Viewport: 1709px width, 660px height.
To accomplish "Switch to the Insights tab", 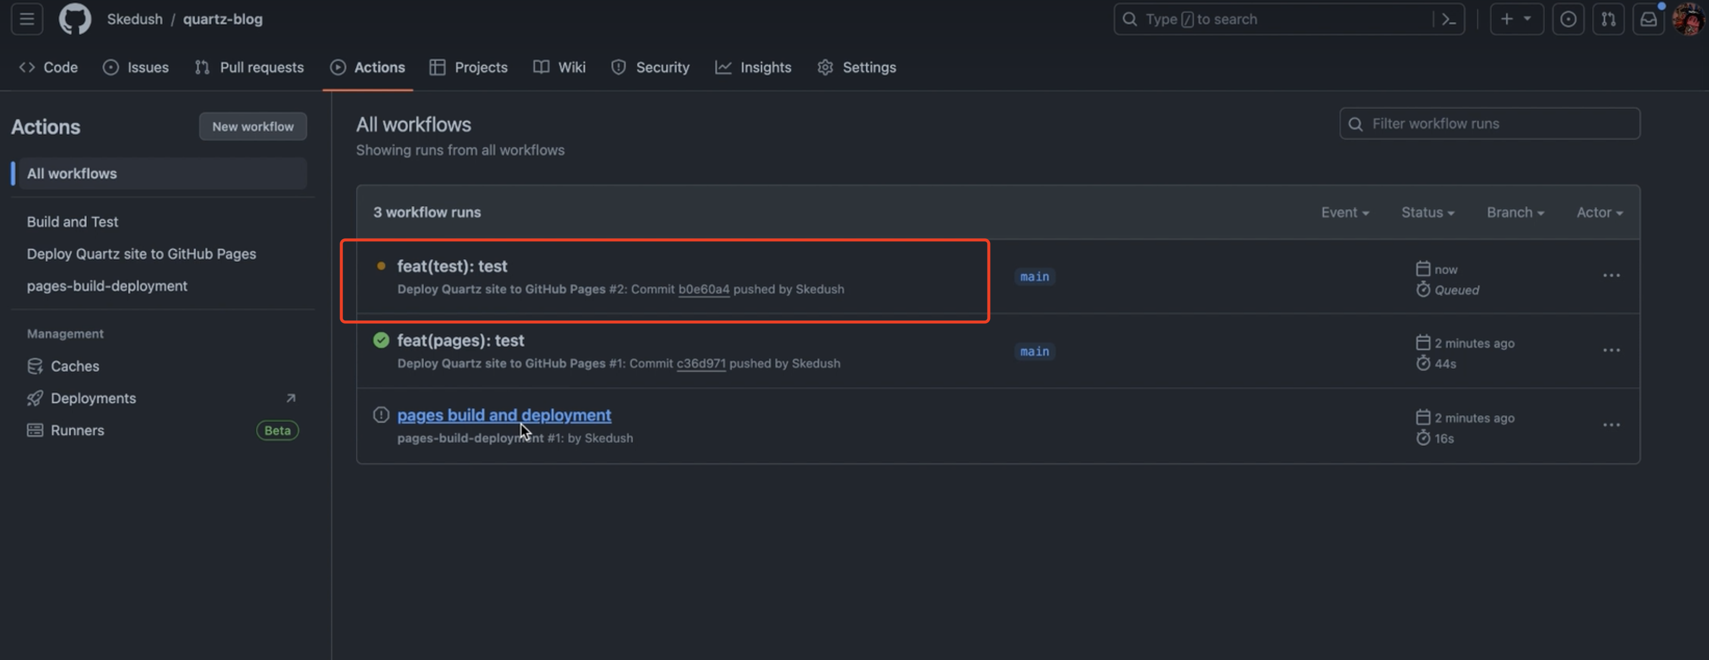I will 753,67.
